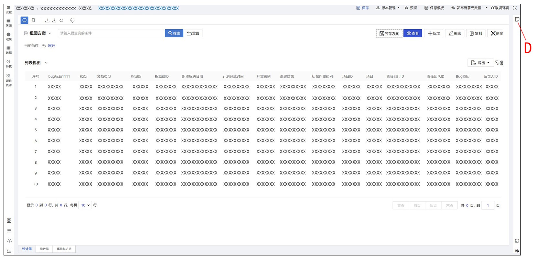Click the refresh icon in toolbar
The image size is (535, 259).
pyautogui.click(x=61, y=20)
